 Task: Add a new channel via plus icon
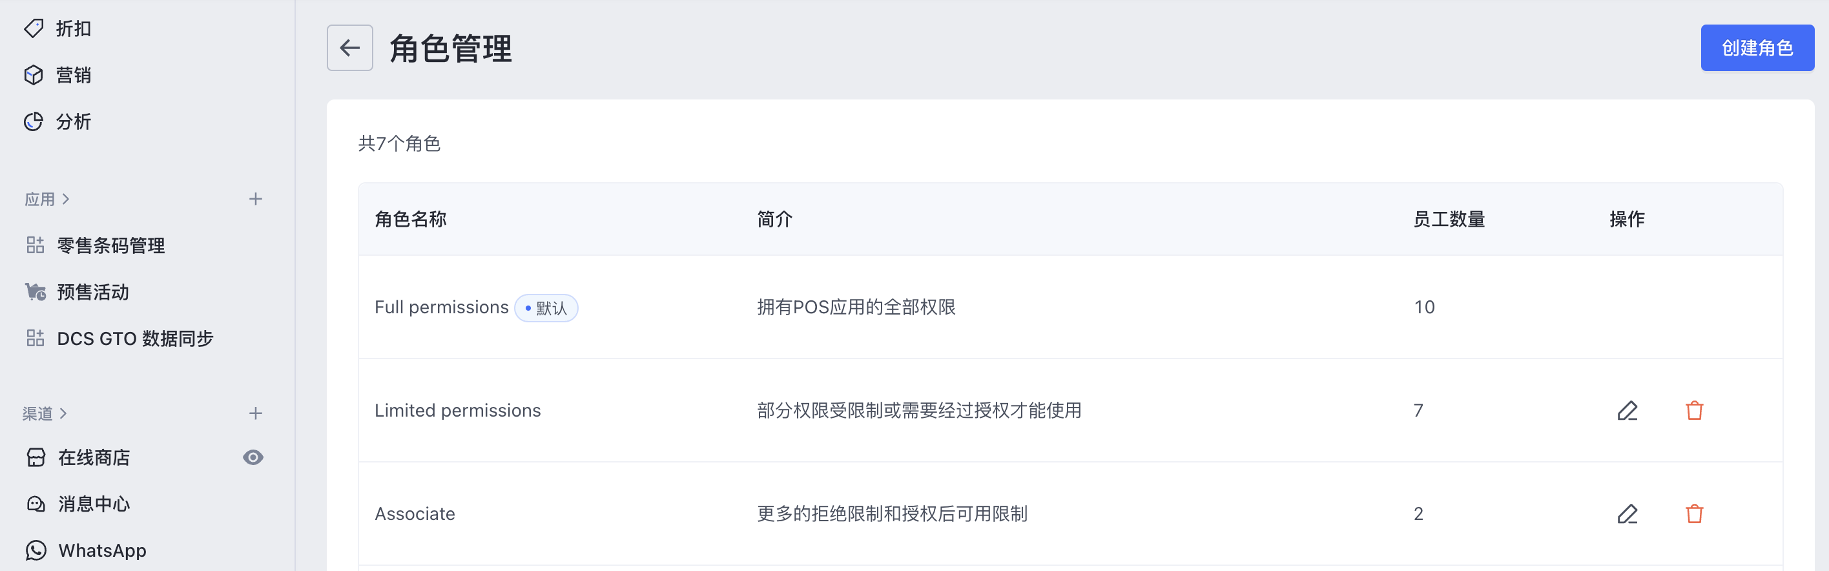tap(256, 413)
